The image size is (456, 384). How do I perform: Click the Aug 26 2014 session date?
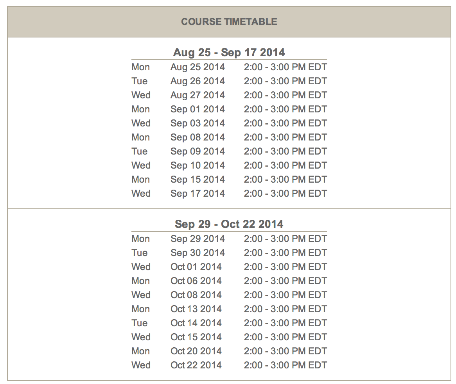[x=197, y=81]
